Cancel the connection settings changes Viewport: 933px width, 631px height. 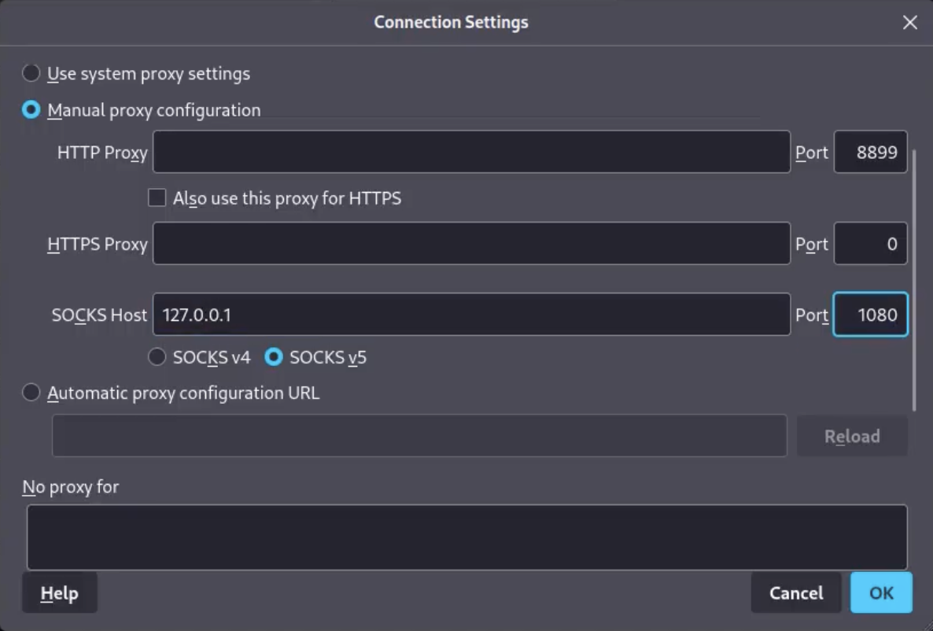point(795,593)
